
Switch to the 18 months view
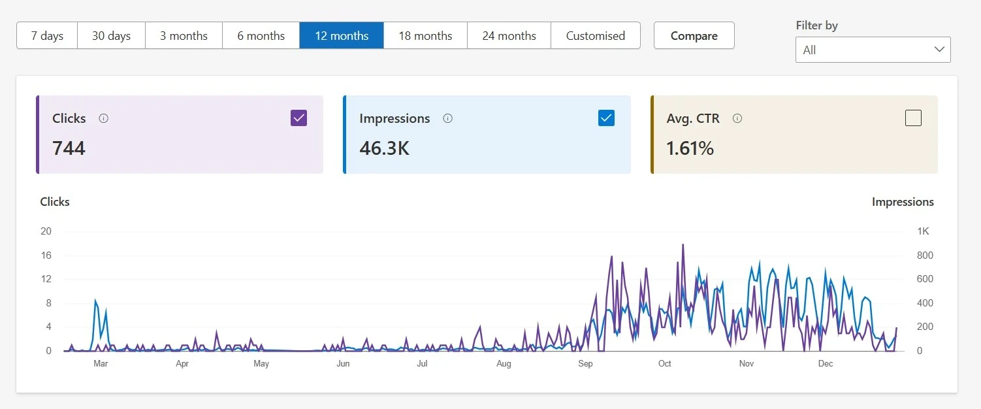425,36
